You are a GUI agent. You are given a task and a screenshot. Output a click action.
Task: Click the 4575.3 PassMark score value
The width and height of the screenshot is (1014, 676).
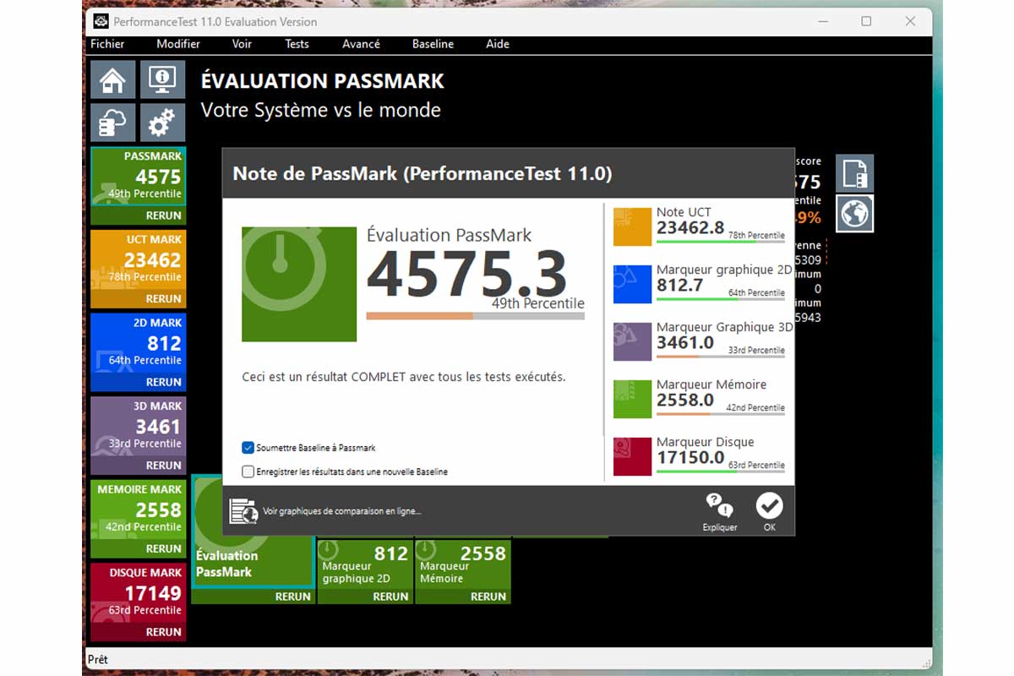pos(466,275)
